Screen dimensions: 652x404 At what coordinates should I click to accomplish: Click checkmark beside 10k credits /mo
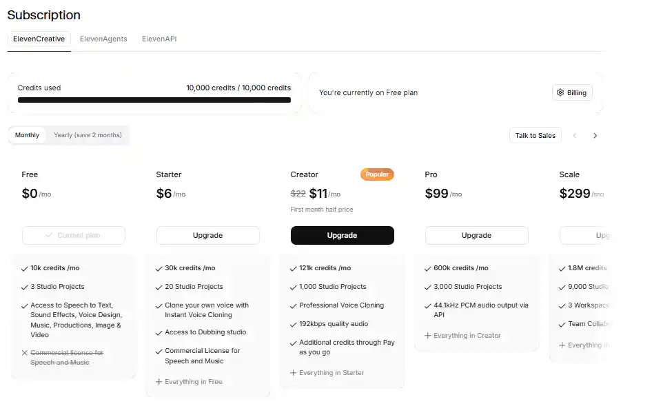point(25,269)
